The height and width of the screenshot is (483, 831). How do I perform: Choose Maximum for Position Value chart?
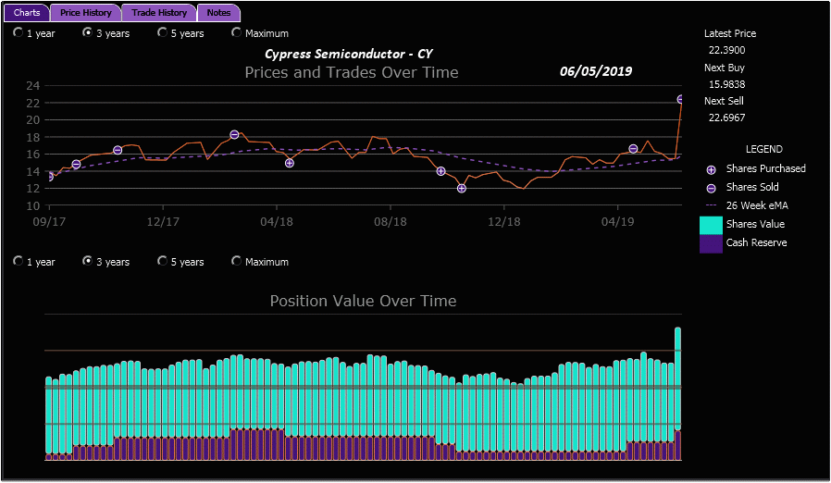point(237,262)
